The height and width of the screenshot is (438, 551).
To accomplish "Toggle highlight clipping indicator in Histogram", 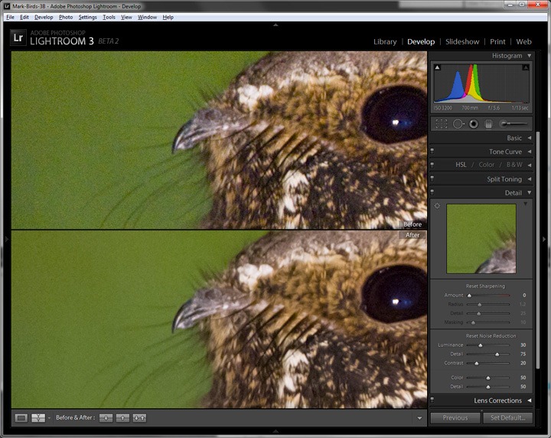I will 526,67.
